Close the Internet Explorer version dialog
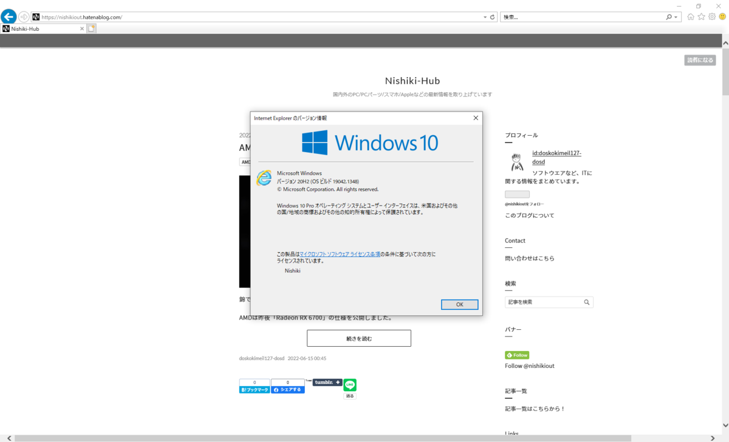The width and height of the screenshot is (729, 442). [475, 118]
